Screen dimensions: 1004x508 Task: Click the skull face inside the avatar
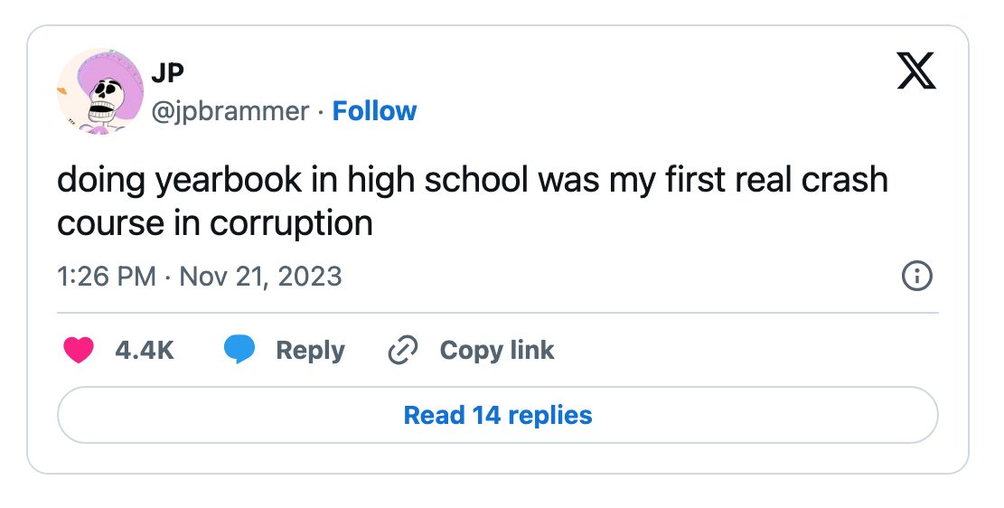pyautogui.click(x=104, y=100)
